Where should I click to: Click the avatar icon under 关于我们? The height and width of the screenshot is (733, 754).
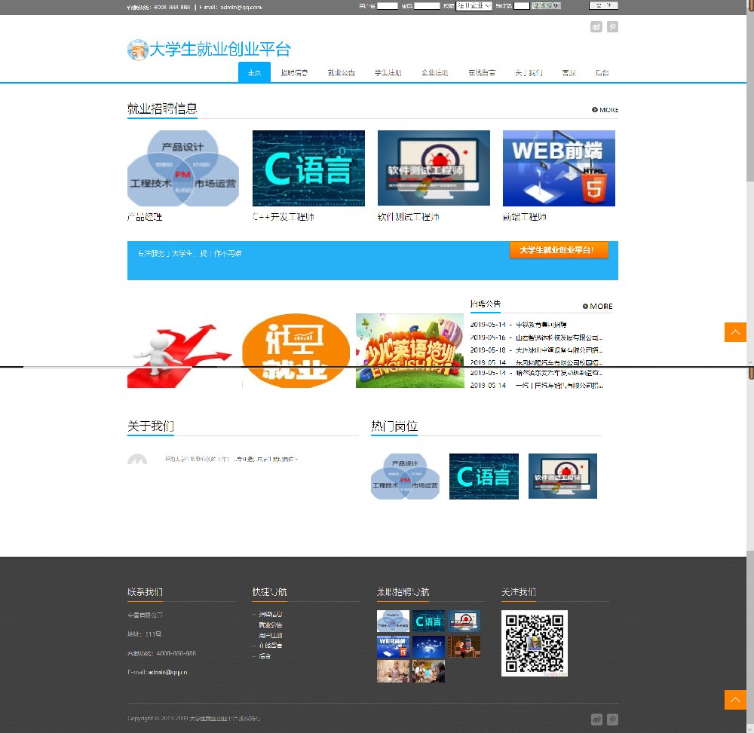[x=137, y=460]
